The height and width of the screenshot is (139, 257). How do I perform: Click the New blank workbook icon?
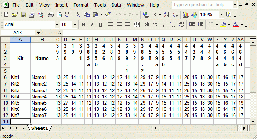click(x=6, y=15)
